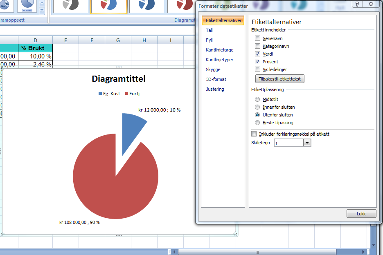383x255 pixels.
Task: Click the Fortj. legend entry
Action: [x=133, y=94]
